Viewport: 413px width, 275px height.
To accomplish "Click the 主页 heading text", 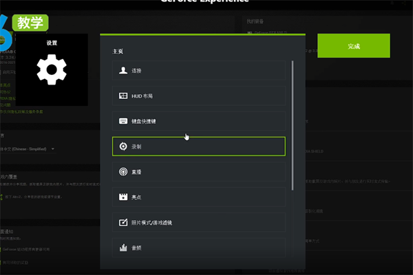I will [x=118, y=52].
